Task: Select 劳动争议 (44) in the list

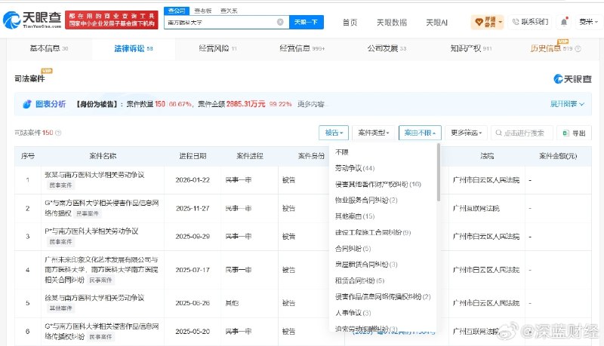Action: coord(355,168)
